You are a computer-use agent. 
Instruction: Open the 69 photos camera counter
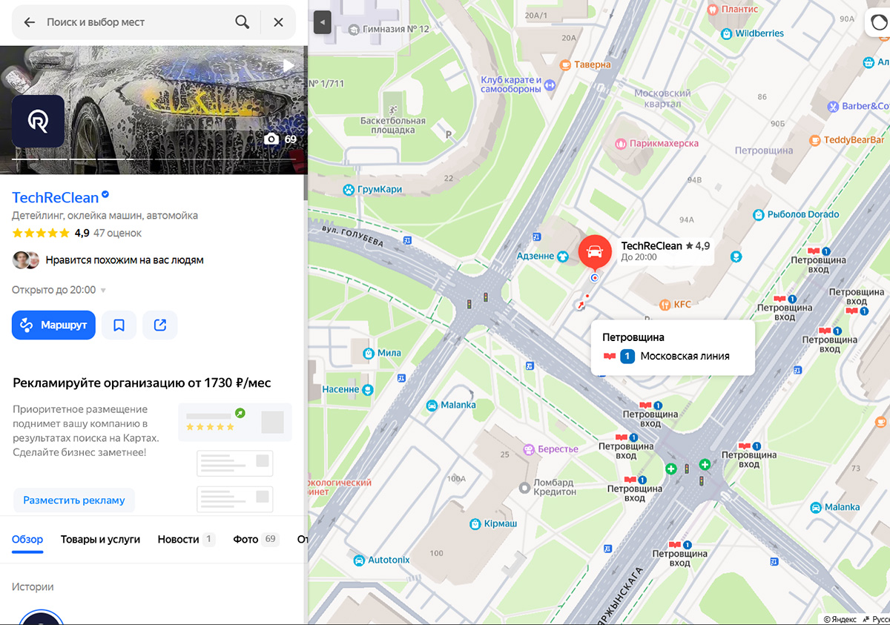280,139
